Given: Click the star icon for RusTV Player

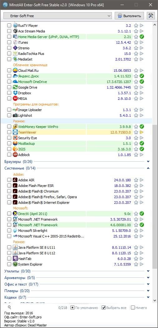Looking at the screenshot, I should pyautogui.click(x=136, y=26).
